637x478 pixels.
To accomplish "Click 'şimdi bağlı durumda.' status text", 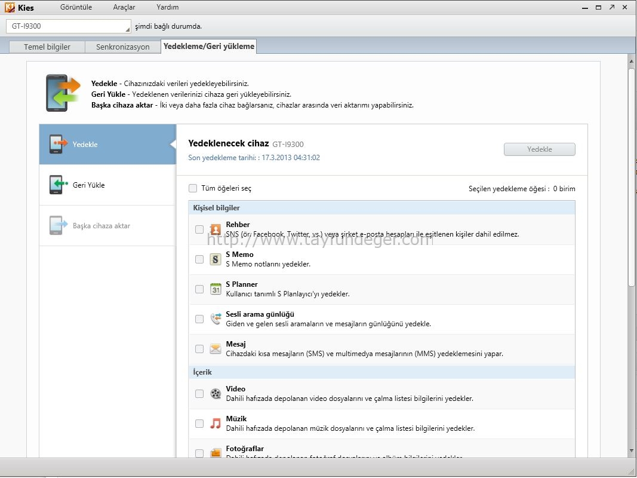I will (168, 26).
